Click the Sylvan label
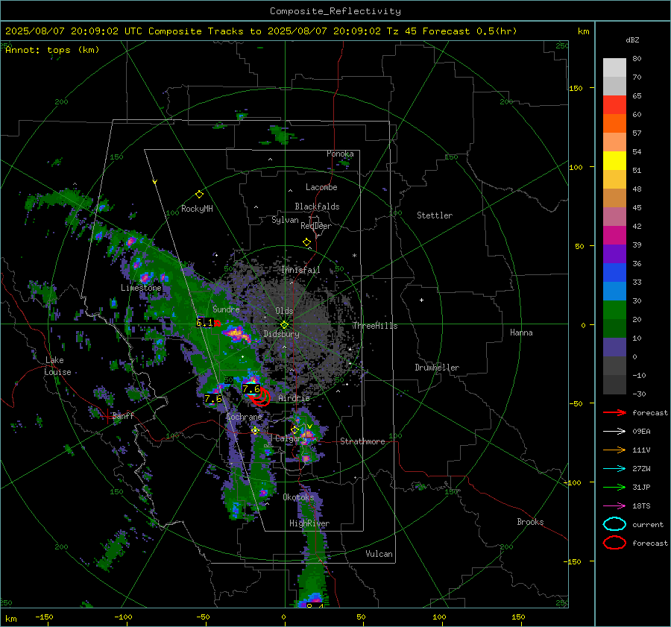671x627 pixels. click(x=285, y=220)
